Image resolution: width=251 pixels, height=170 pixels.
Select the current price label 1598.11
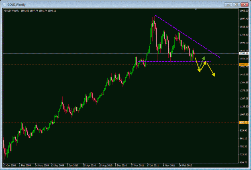pos(244,53)
